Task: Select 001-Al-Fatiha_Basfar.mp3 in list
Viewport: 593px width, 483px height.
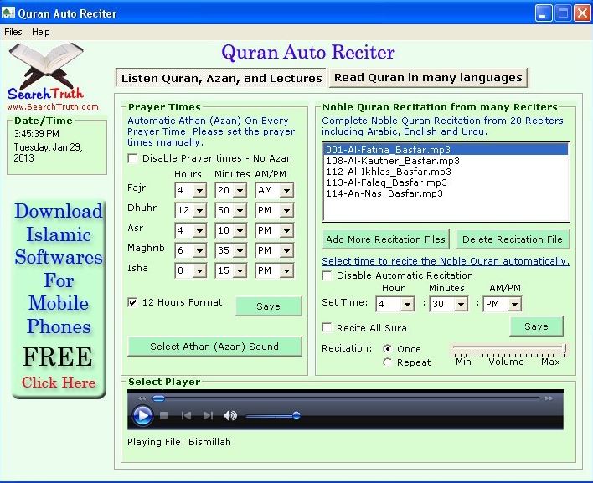Action: coord(446,150)
